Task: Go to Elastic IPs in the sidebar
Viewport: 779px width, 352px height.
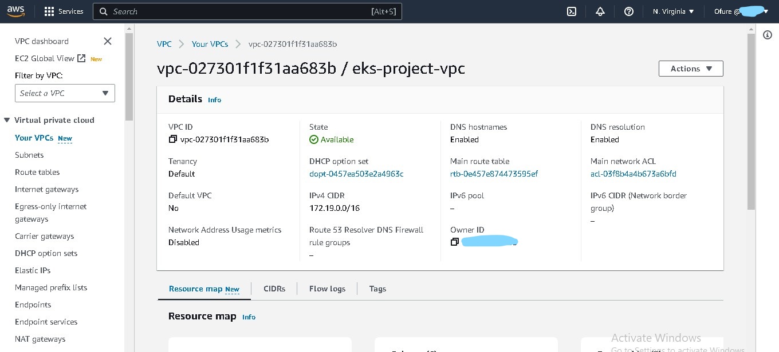Action: [33, 270]
